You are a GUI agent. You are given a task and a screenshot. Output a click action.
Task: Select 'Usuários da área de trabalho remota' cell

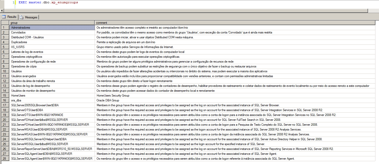[x=52, y=81]
